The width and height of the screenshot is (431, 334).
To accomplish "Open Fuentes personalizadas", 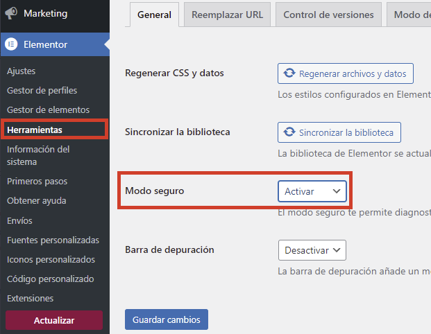I will 53,240.
